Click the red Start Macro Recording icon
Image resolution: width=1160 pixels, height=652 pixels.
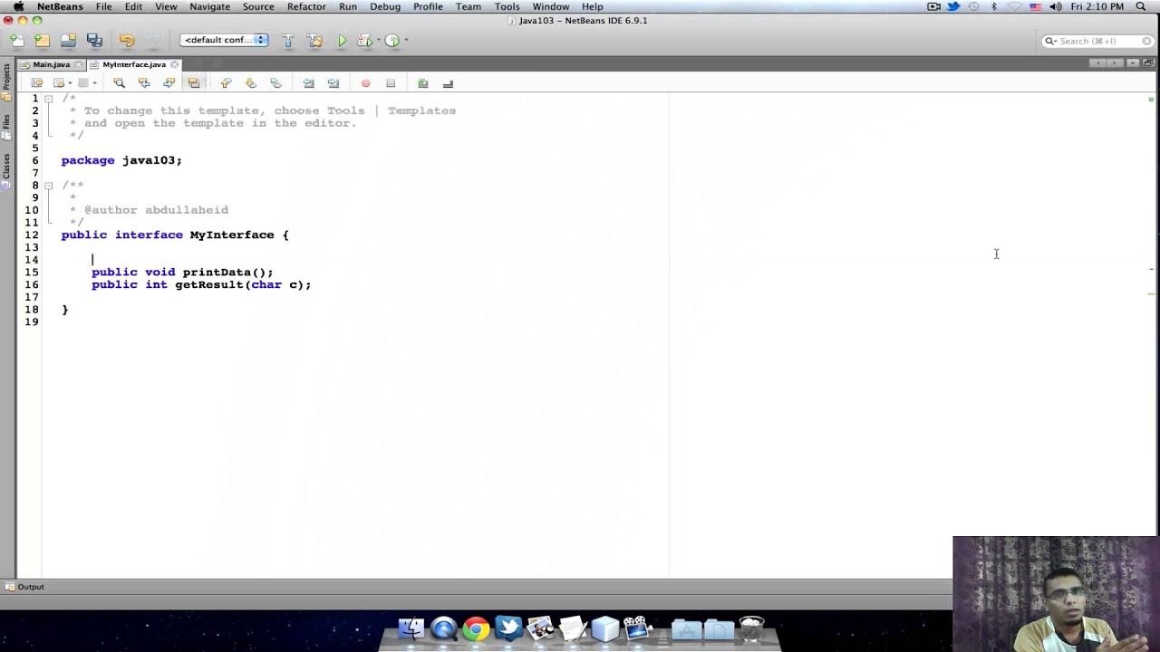coord(366,83)
